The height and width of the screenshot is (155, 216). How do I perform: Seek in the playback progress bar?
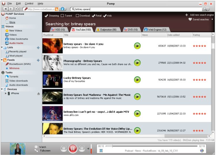151,146
